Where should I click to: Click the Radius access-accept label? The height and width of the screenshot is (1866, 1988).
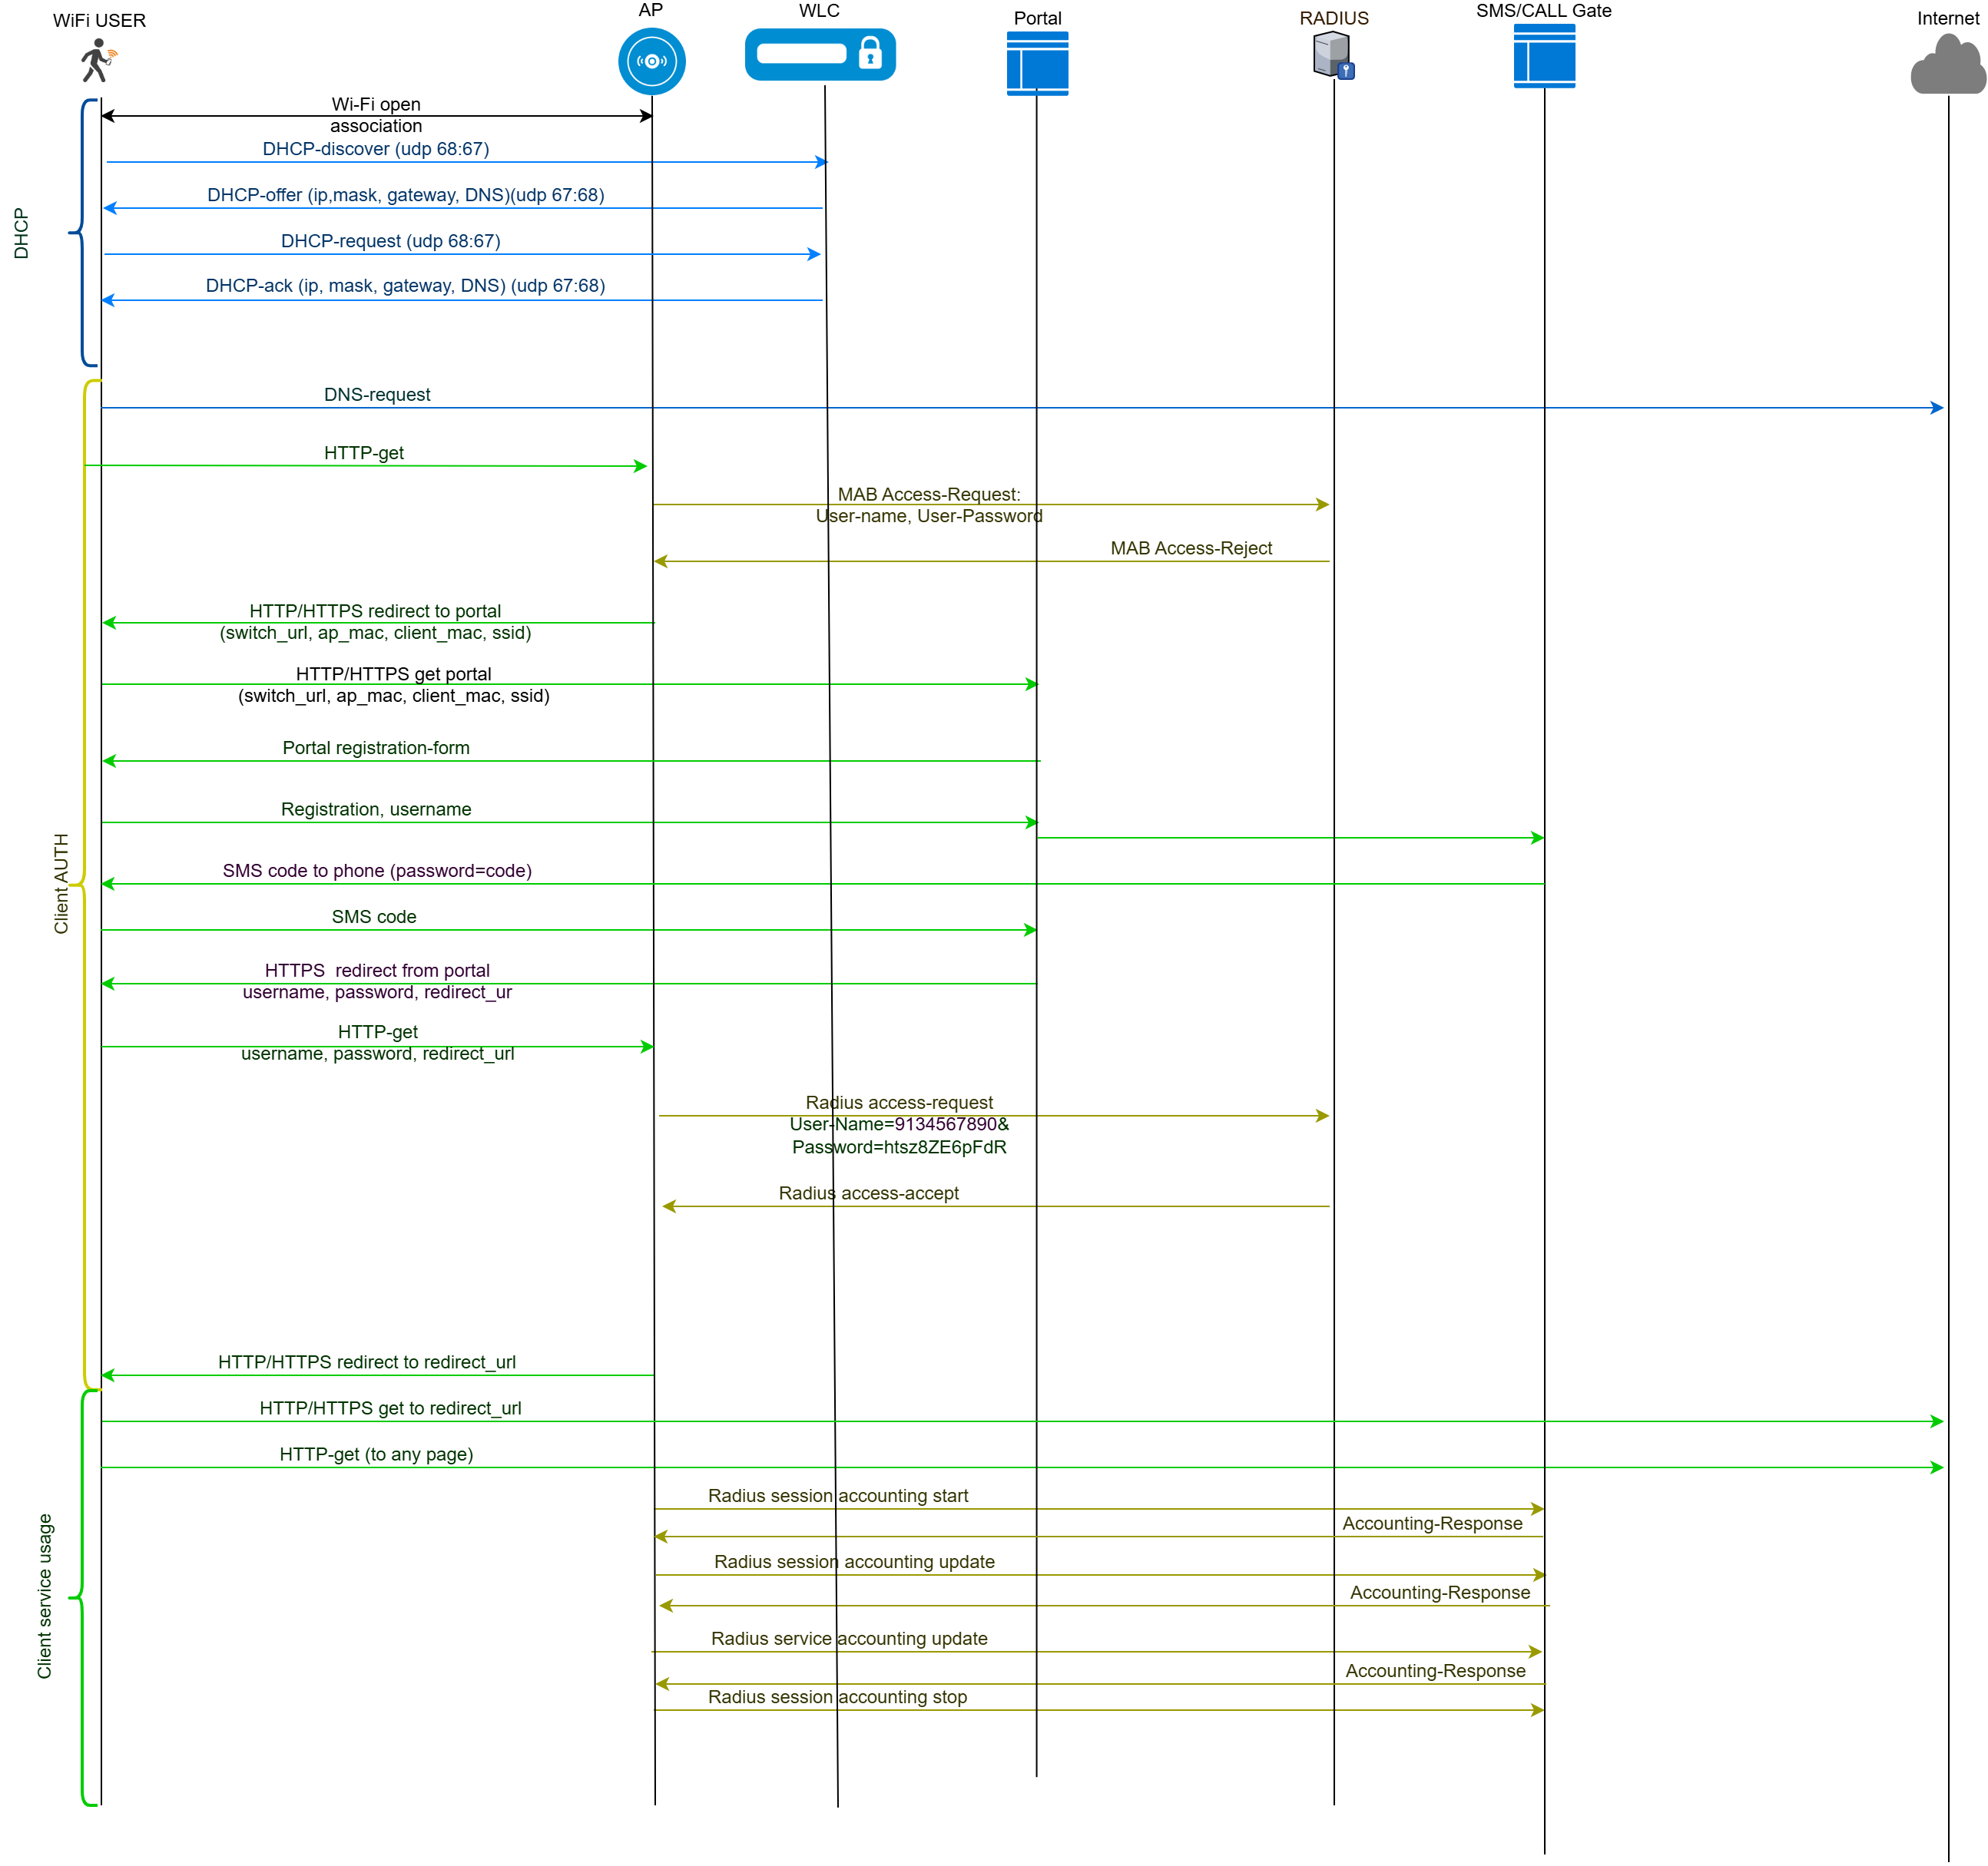point(868,1193)
